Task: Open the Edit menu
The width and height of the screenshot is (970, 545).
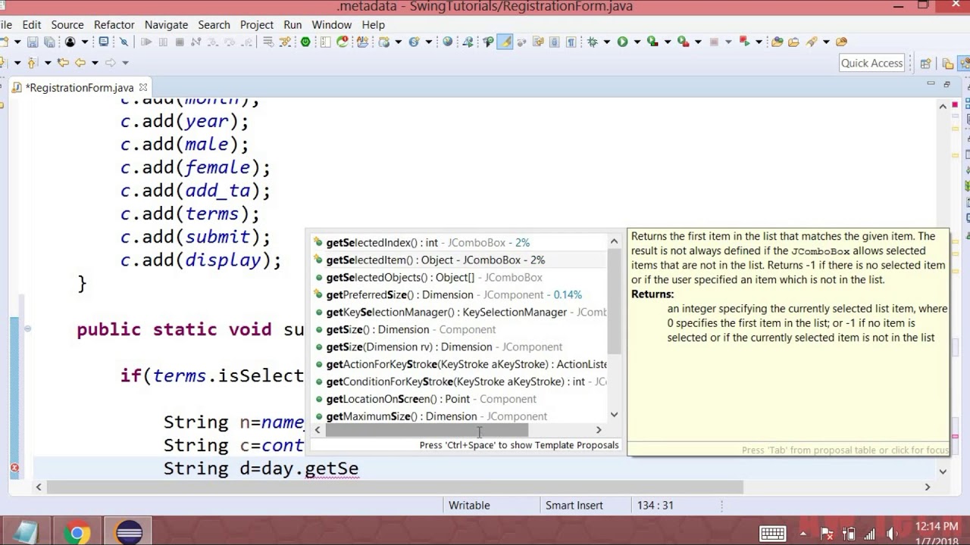Action: (32, 24)
